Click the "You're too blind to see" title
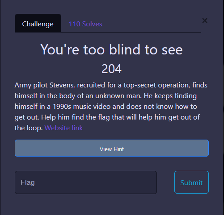Screen dimensions: 224x215 click(x=111, y=50)
